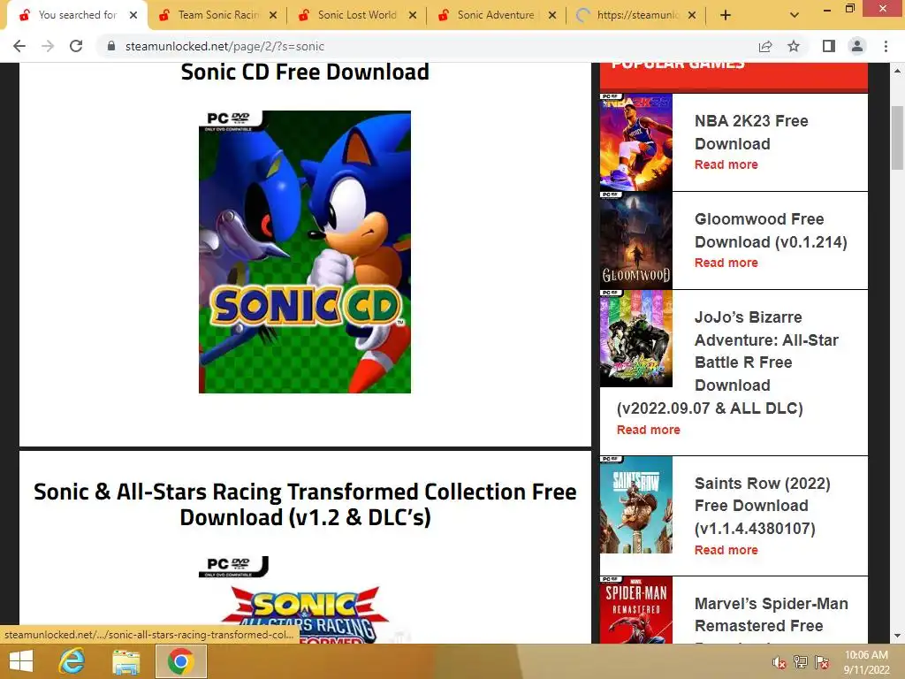Open NBA 2K23 Free Download link
Viewport: 905px width, 679px height.
coord(751,133)
